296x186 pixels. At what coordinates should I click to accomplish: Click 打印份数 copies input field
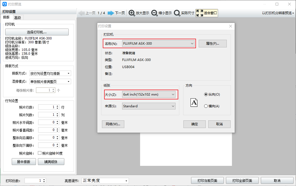(34, 181)
